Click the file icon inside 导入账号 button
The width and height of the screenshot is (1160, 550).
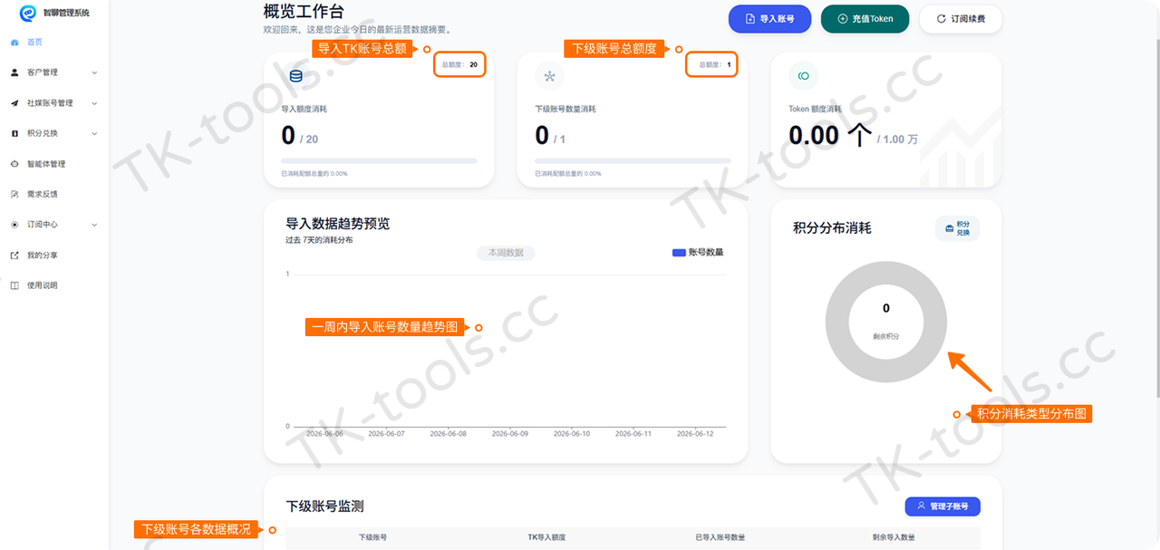tap(749, 19)
